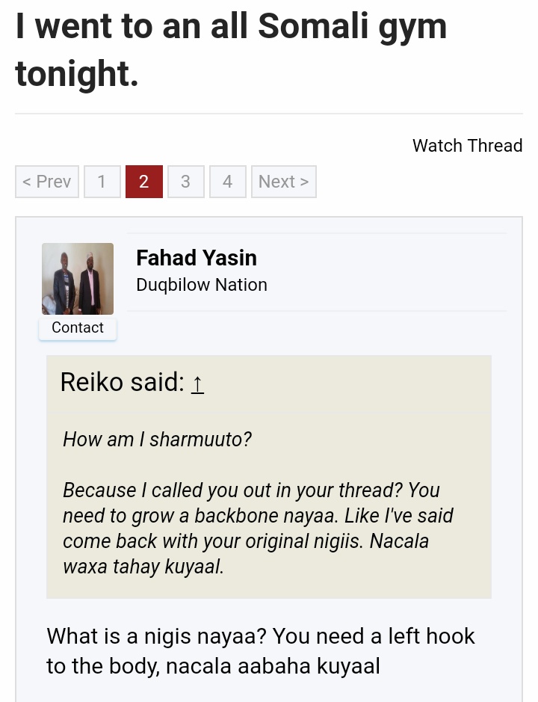Click the upward arrow beside Reiko said
Viewport: 538px width, 702px height.
(x=197, y=384)
